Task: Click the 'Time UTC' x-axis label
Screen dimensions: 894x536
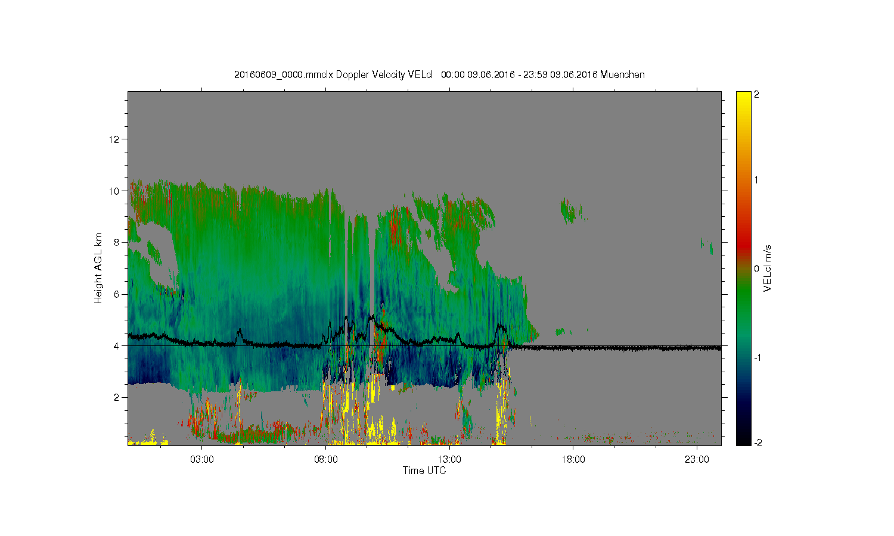Action: pos(424,470)
